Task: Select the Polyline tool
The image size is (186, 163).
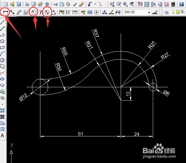Action: [x=2, y=35]
